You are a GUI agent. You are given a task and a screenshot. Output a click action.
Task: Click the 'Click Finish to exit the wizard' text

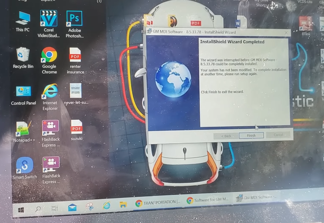pyautogui.click(x=222, y=92)
